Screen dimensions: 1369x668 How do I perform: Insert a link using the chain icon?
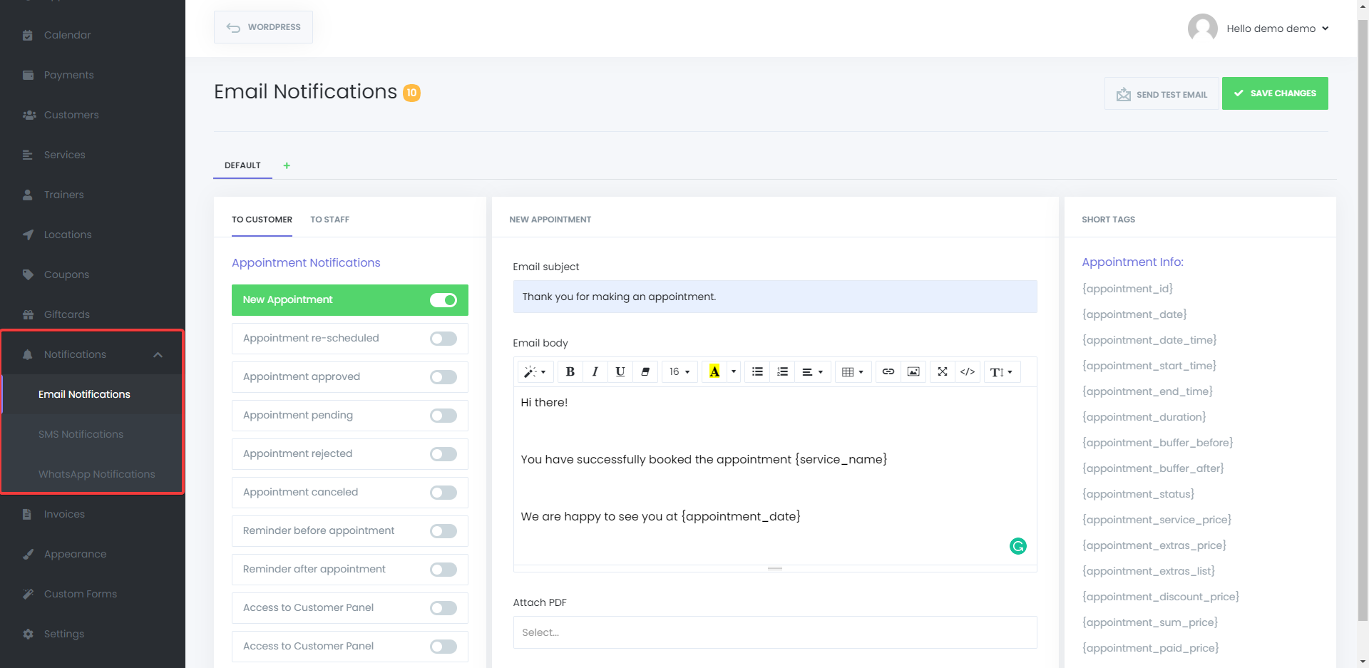click(888, 371)
